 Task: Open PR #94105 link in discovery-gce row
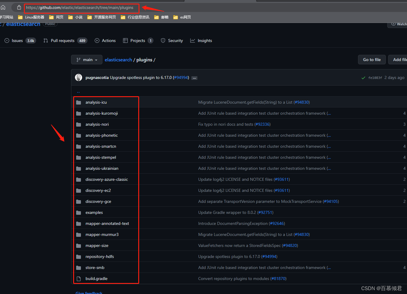[331, 201]
